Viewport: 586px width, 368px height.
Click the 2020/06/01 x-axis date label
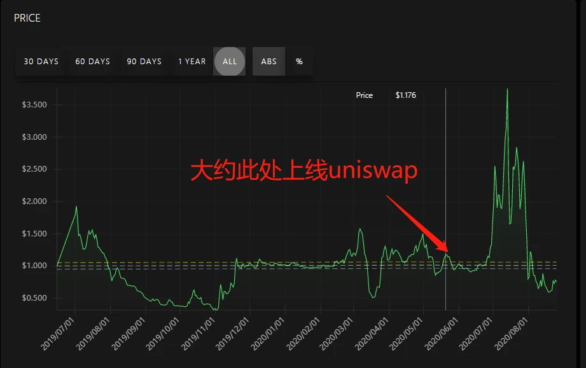tap(441, 334)
